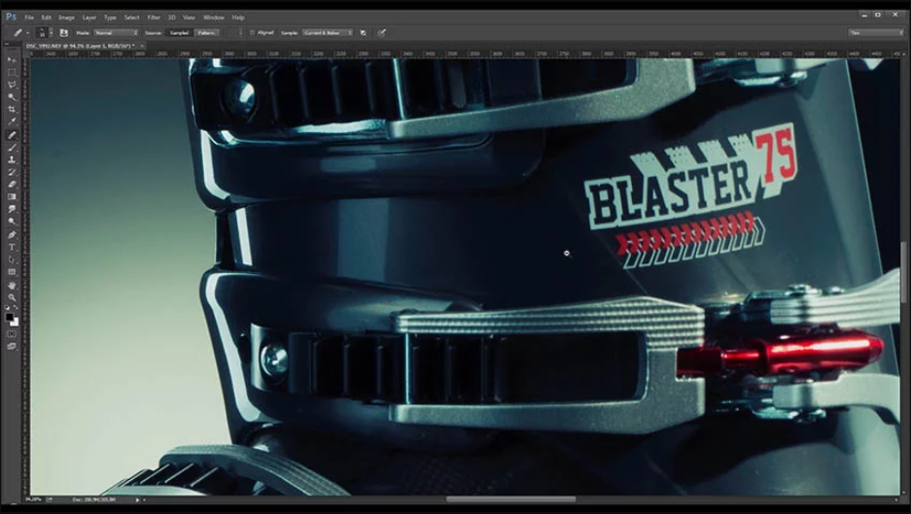This screenshot has height=514, width=911.
Task: Open the Edit menu
Action: click(x=47, y=17)
